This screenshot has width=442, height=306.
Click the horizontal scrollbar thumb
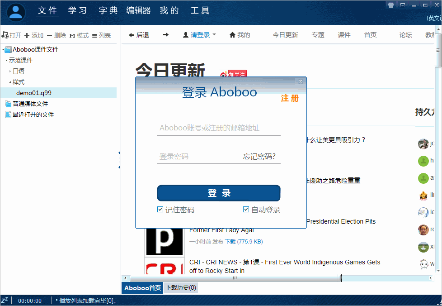(235, 278)
